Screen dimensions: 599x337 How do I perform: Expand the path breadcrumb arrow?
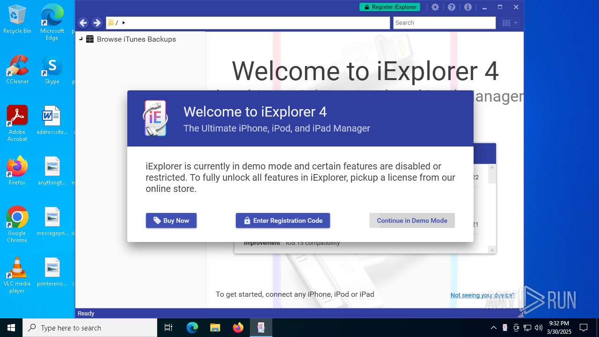[x=124, y=22]
